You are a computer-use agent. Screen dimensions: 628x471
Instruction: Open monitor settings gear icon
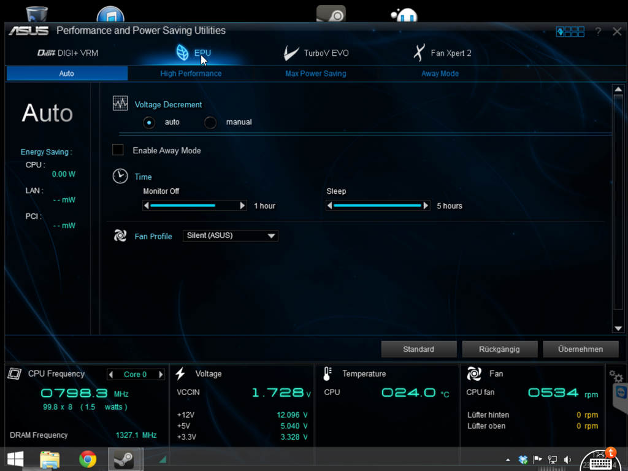616,376
